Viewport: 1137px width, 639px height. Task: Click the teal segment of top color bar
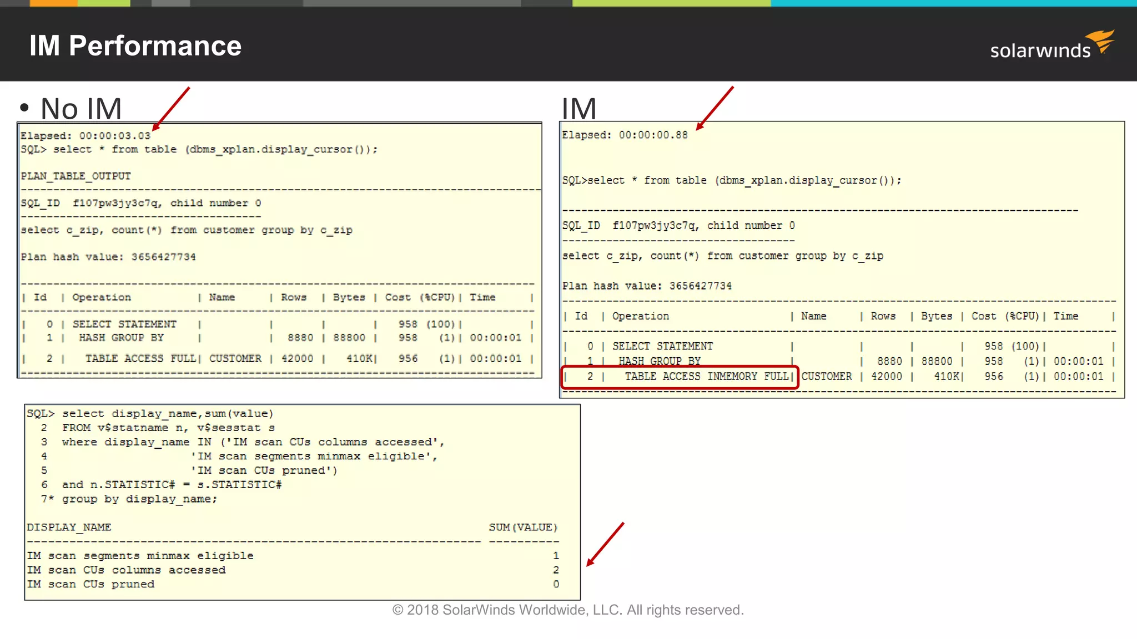point(953,3)
